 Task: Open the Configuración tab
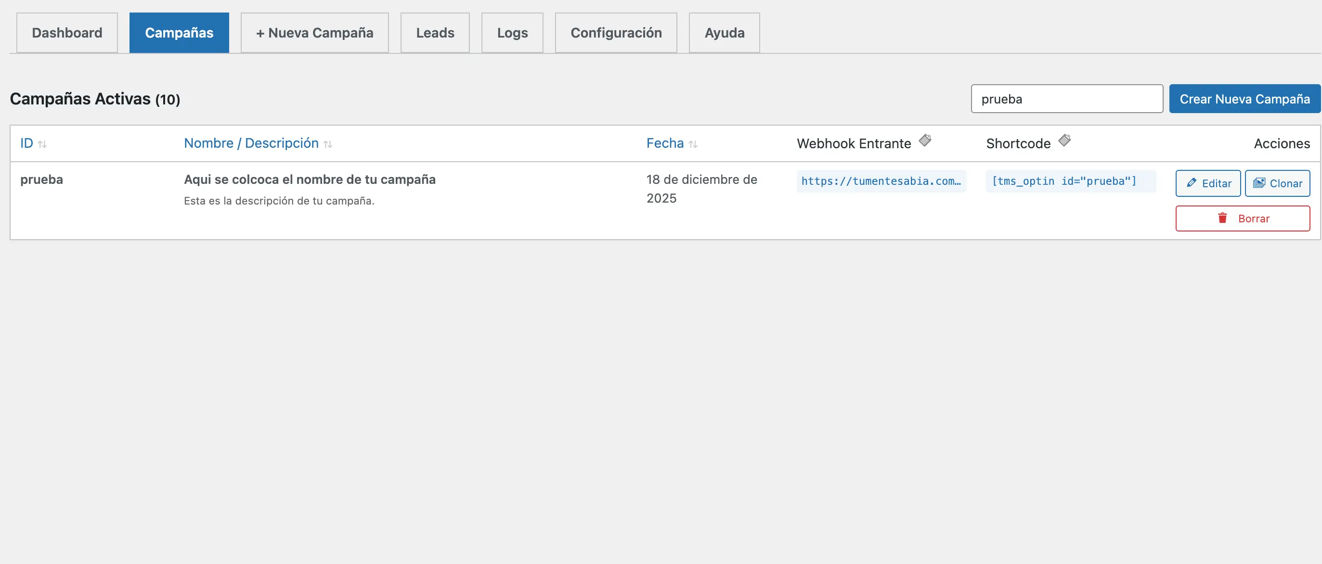(x=615, y=33)
